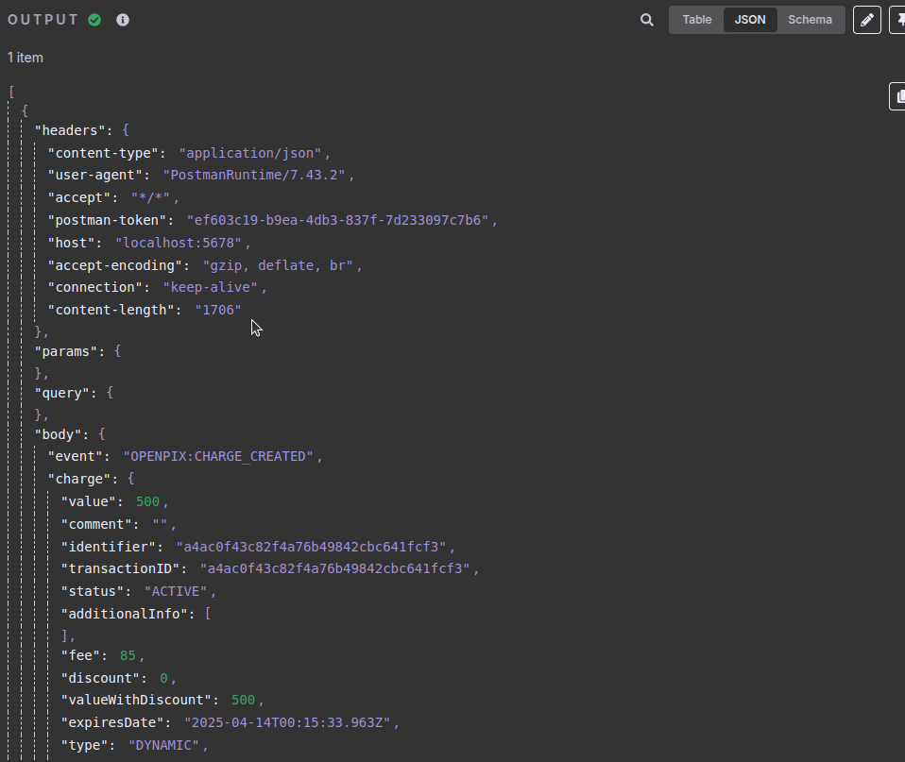This screenshot has height=762, width=905.
Task: Click the transactionID value string
Action: 334,568
